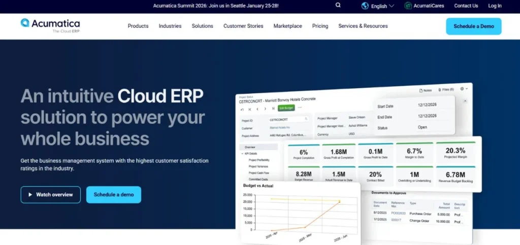
Task: Click the Log In link
Action: point(495,6)
